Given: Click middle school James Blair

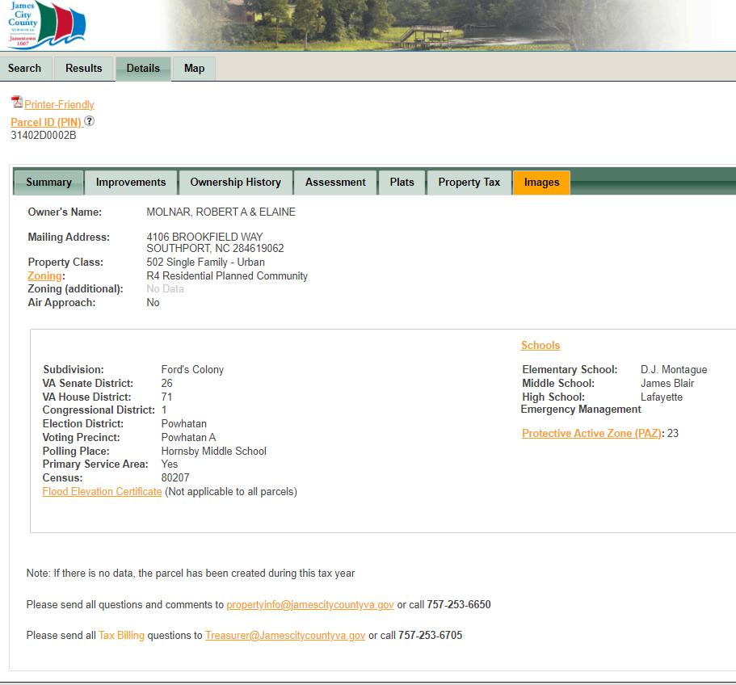Looking at the screenshot, I should (x=667, y=384).
